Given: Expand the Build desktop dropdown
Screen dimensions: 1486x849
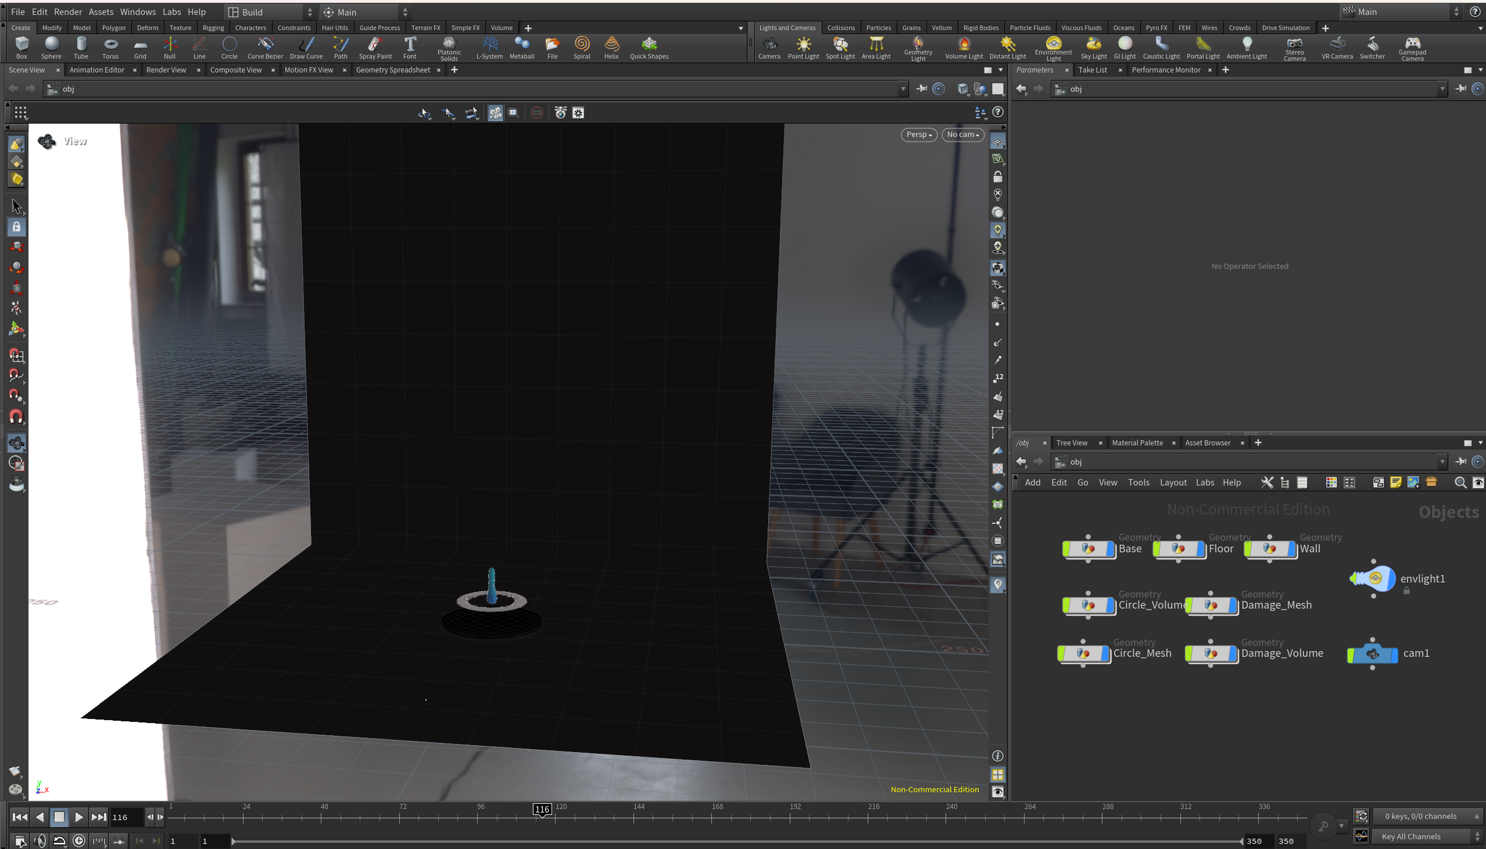Looking at the screenshot, I should coord(270,12).
